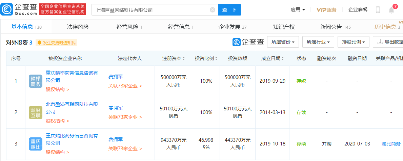Click the 盈溢互联 company logo thumbnail
Image resolution: width=403 pixels, height=161 pixels.
[36, 112]
